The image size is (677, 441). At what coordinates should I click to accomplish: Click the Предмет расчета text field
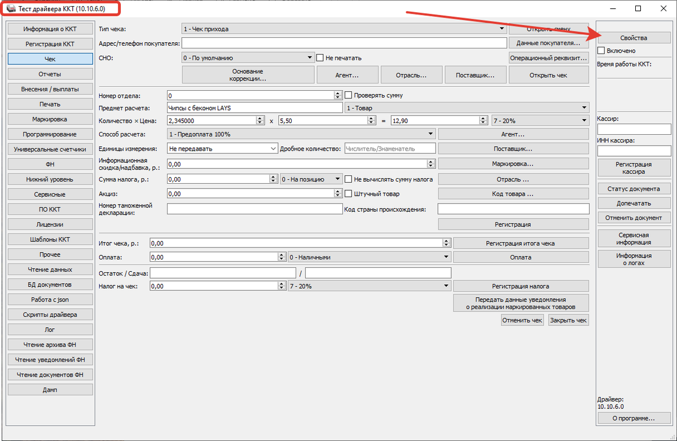point(255,107)
